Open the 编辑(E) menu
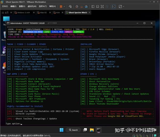The image size is (160, 137). click(x=13, y=6)
